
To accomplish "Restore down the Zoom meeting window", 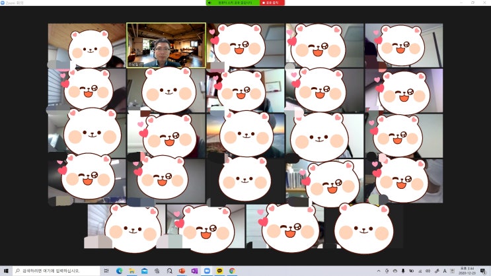I will [x=472, y=3].
